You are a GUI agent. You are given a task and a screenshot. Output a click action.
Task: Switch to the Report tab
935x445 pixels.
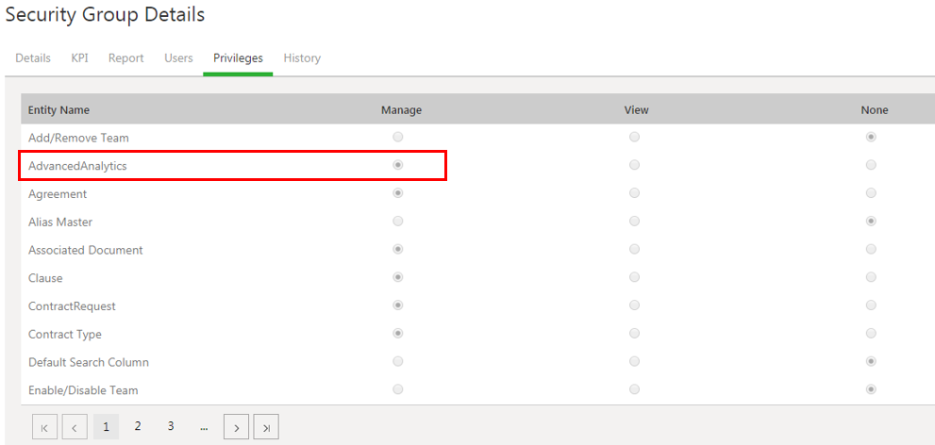[125, 58]
